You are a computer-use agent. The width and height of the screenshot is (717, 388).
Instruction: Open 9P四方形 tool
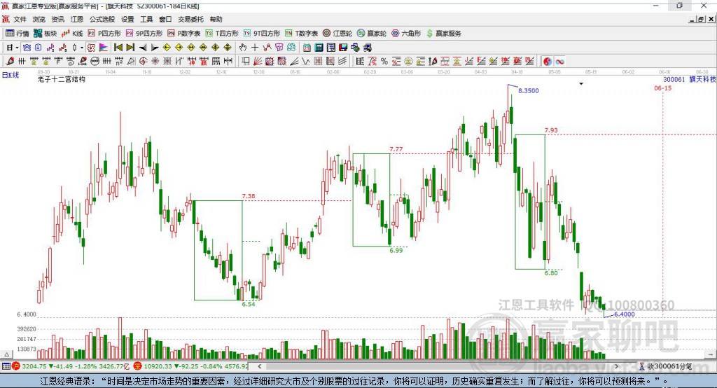[144, 34]
